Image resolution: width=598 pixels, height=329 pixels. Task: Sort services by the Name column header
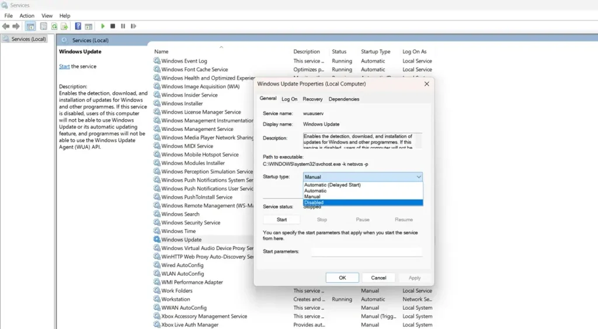coord(161,51)
